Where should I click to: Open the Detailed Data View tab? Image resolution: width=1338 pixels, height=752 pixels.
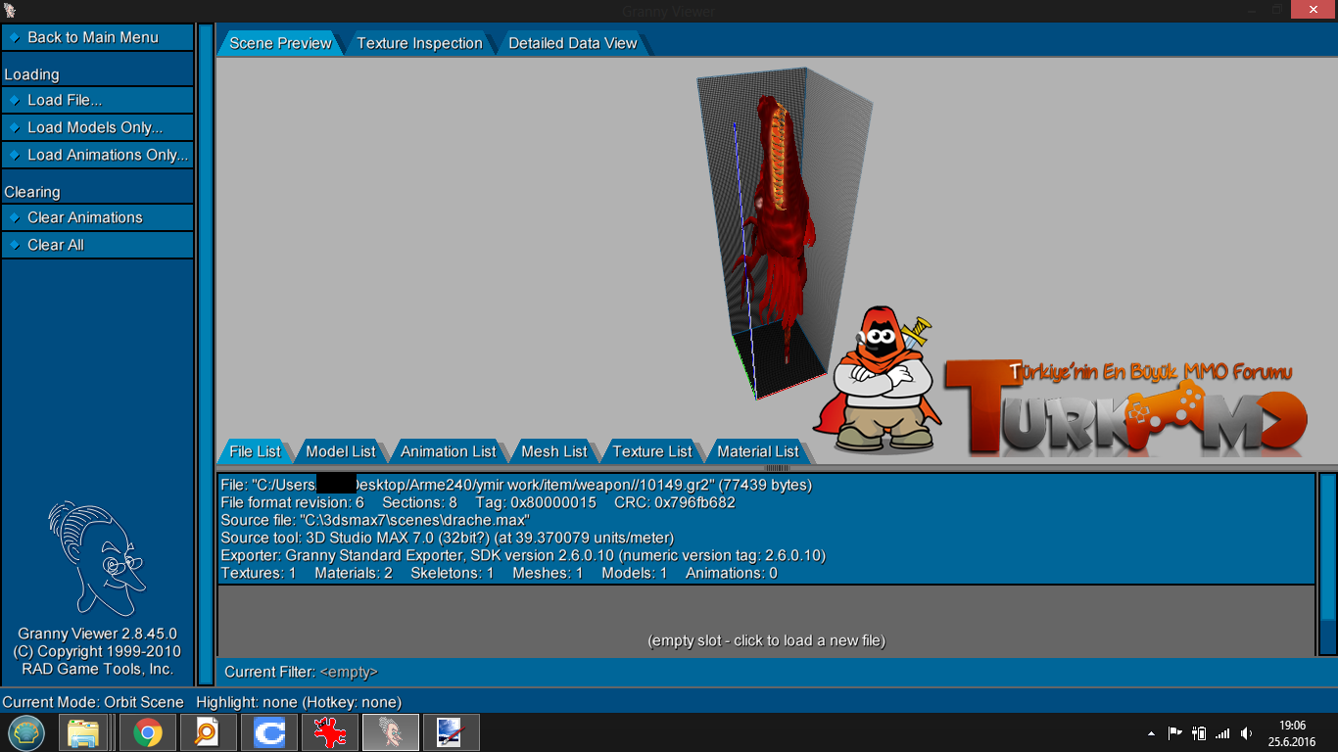click(572, 43)
